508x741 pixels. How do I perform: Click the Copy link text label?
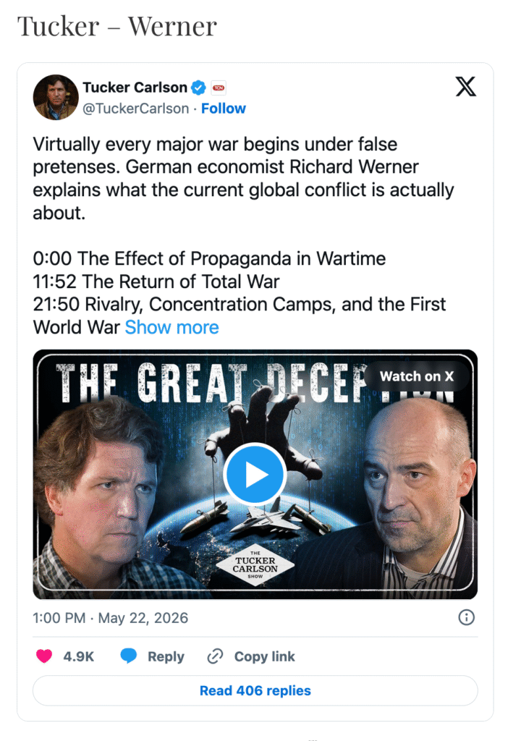click(x=265, y=656)
